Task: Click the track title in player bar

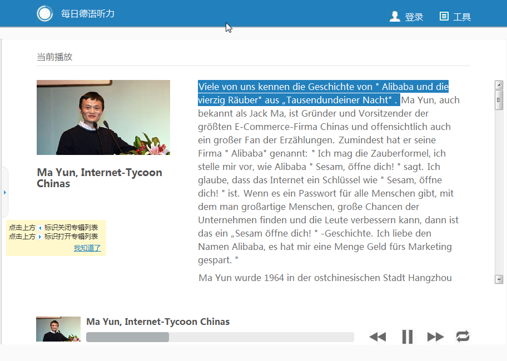Action: click(158, 322)
